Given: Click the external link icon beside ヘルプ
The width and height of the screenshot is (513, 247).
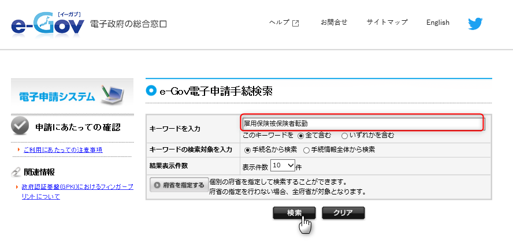Looking at the screenshot, I should pos(295,23).
